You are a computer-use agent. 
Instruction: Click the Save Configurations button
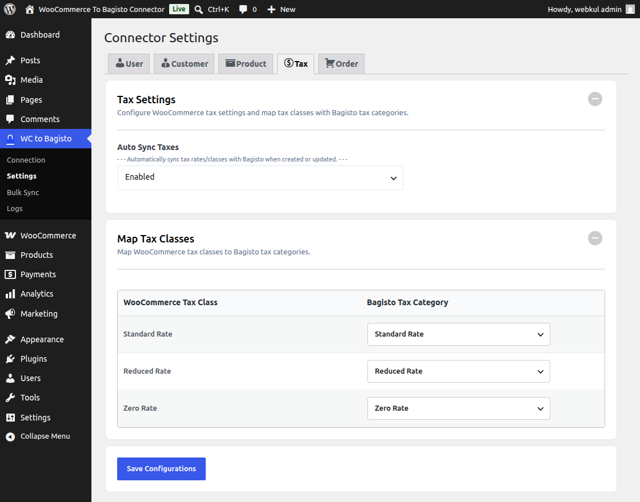click(161, 468)
